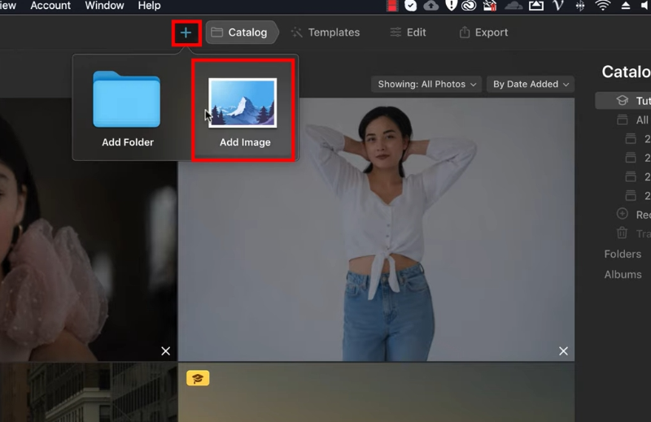Click the cloud upload menu bar icon

(431, 6)
